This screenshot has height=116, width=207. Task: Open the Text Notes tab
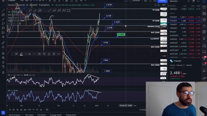(29, 115)
